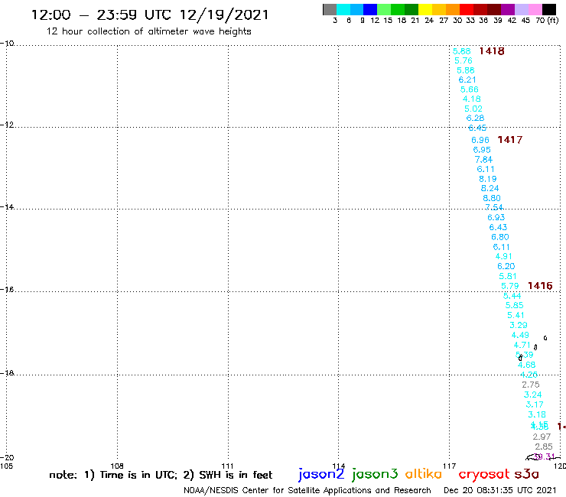Click the wave height value 6.43
The width and height of the screenshot is (566, 497).
pyautogui.click(x=498, y=227)
